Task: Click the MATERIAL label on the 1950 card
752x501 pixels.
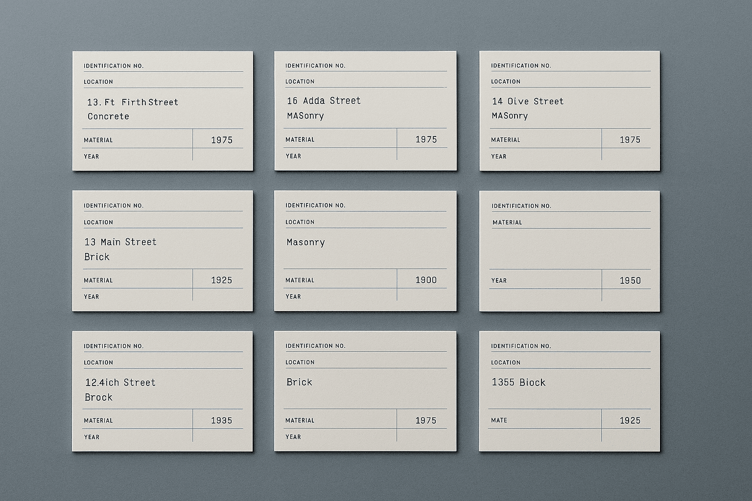Action: 507,223
